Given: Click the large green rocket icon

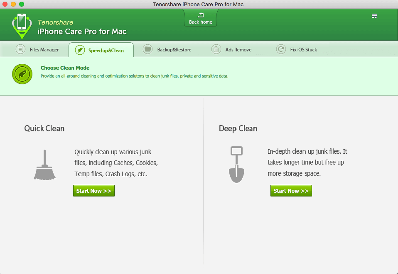Looking at the screenshot, I should coord(22,74).
